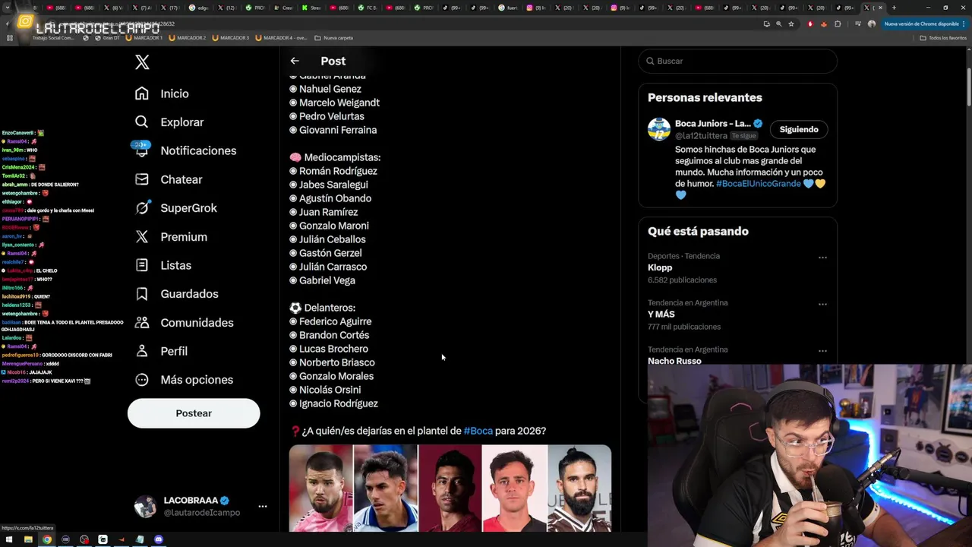The image size is (972, 547).
Task: Select Inicio menu label
Action: tap(175, 93)
